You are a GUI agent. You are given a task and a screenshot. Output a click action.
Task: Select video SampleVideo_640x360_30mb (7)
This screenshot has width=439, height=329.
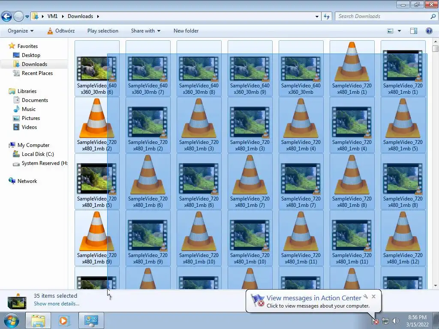coord(148,68)
